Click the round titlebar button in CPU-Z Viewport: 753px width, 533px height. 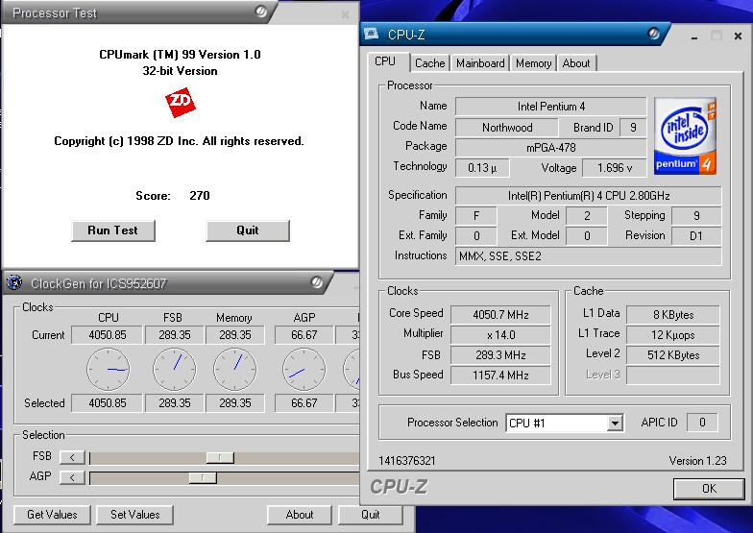click(653, 33)
